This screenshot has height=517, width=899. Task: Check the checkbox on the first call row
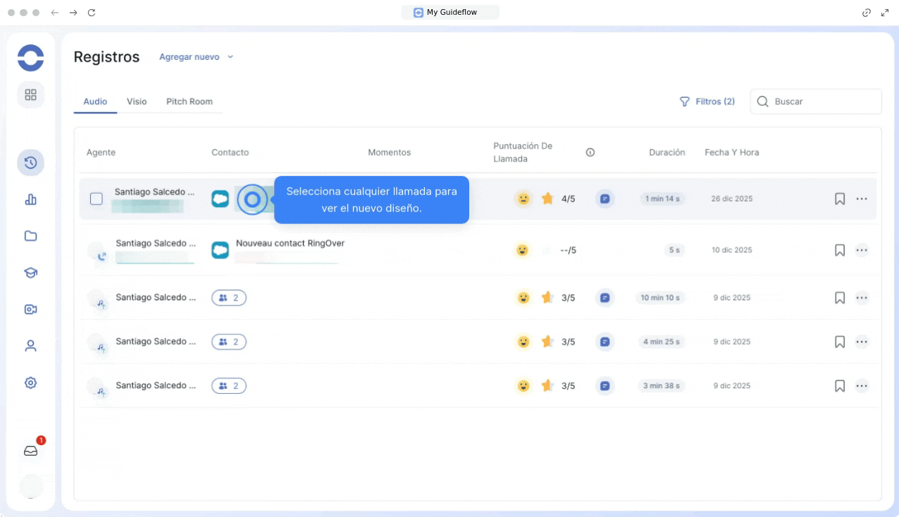[97, 199]
